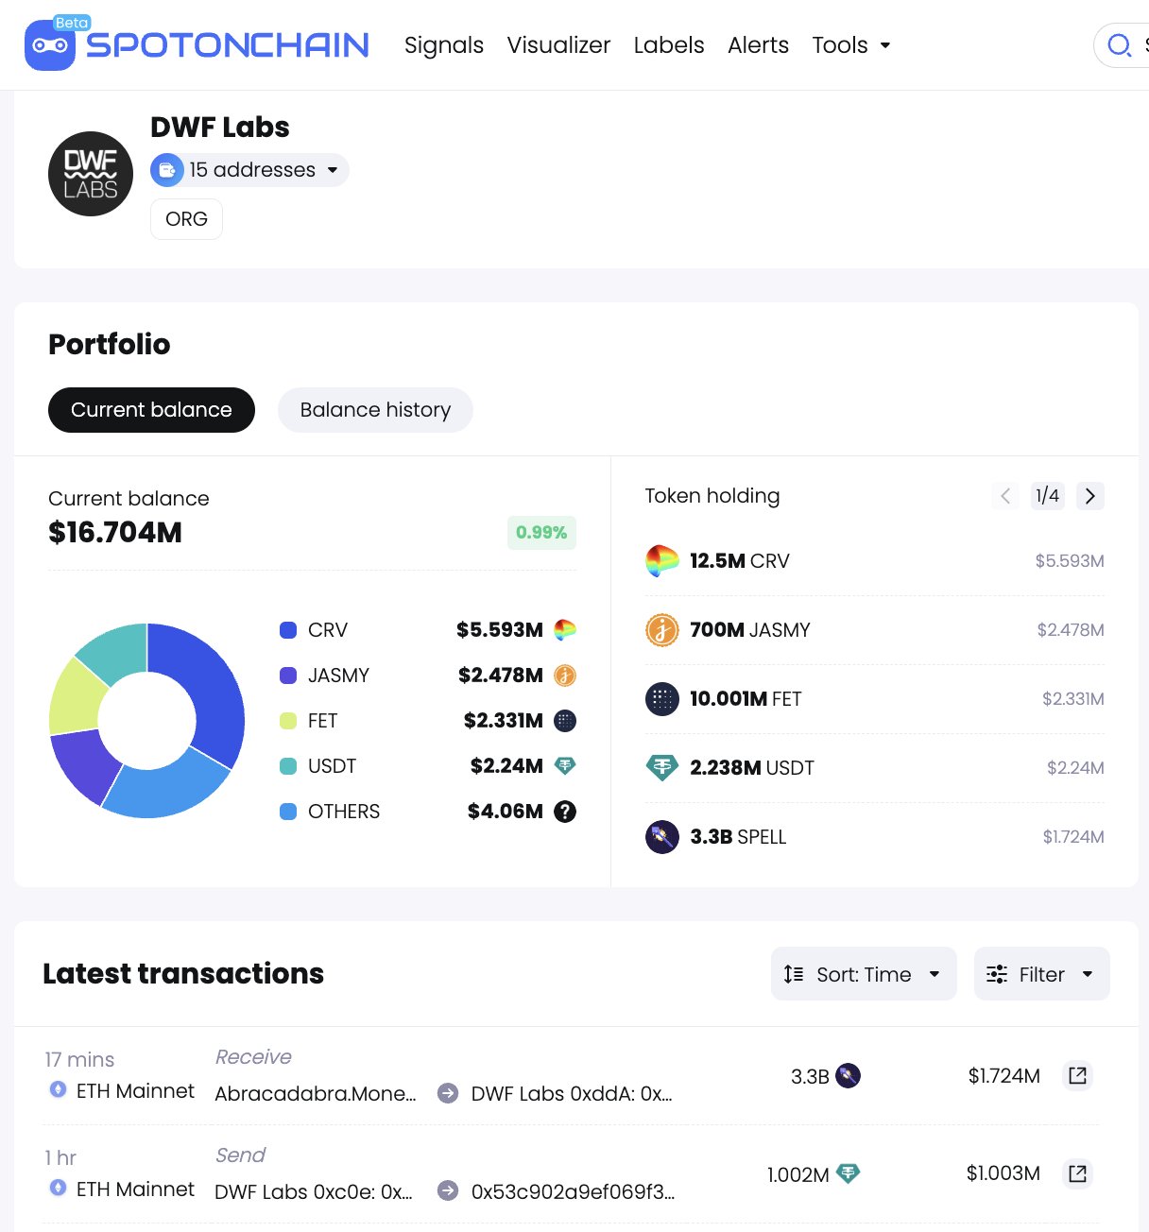
Task: Switch to Current balance view
Action: (151, 410)
